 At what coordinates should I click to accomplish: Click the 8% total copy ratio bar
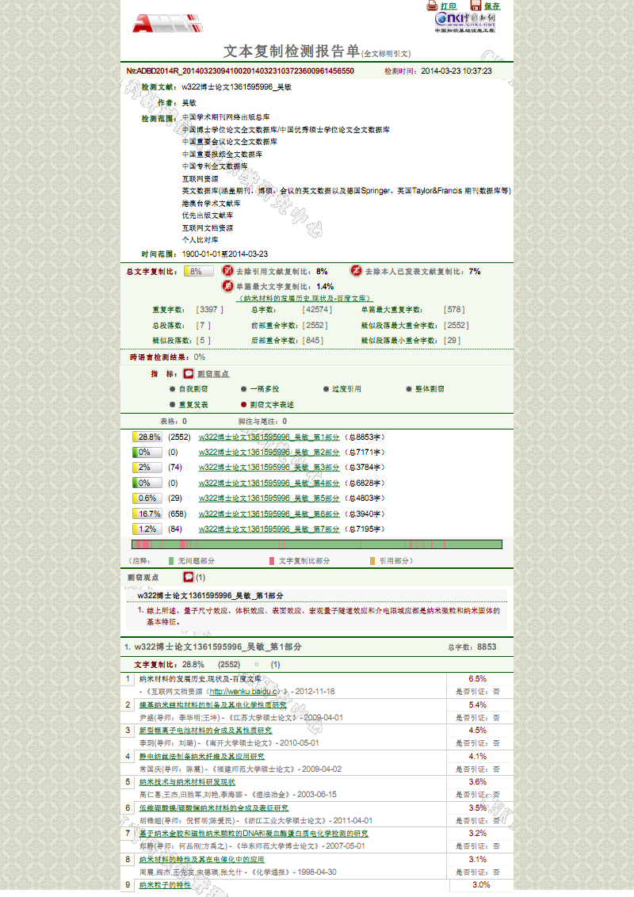(x=199, y=271)
